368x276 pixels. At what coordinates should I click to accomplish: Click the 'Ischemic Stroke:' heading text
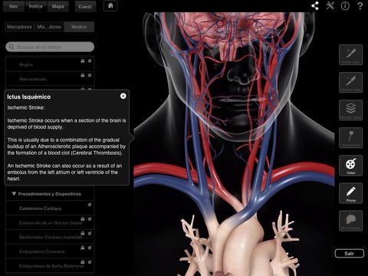coord(26,107)
